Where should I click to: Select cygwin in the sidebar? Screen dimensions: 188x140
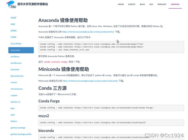click(x=14, y=95)
